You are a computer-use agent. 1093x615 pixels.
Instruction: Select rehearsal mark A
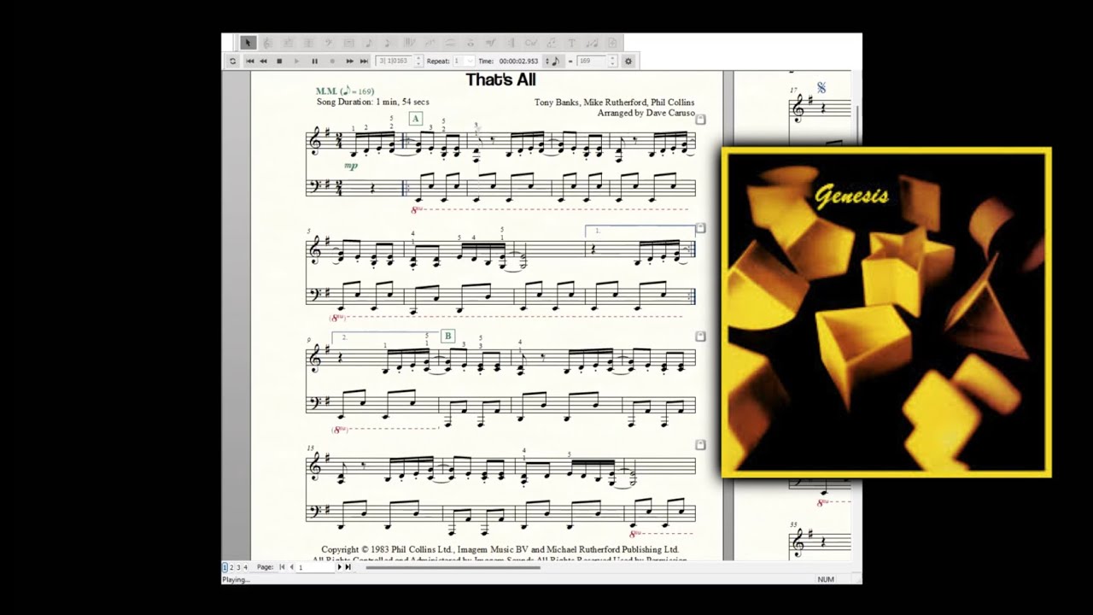point(416,119)
